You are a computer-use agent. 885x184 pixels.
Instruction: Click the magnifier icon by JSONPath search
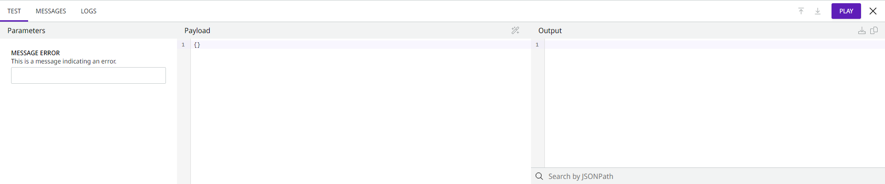[x=539, y=176]
